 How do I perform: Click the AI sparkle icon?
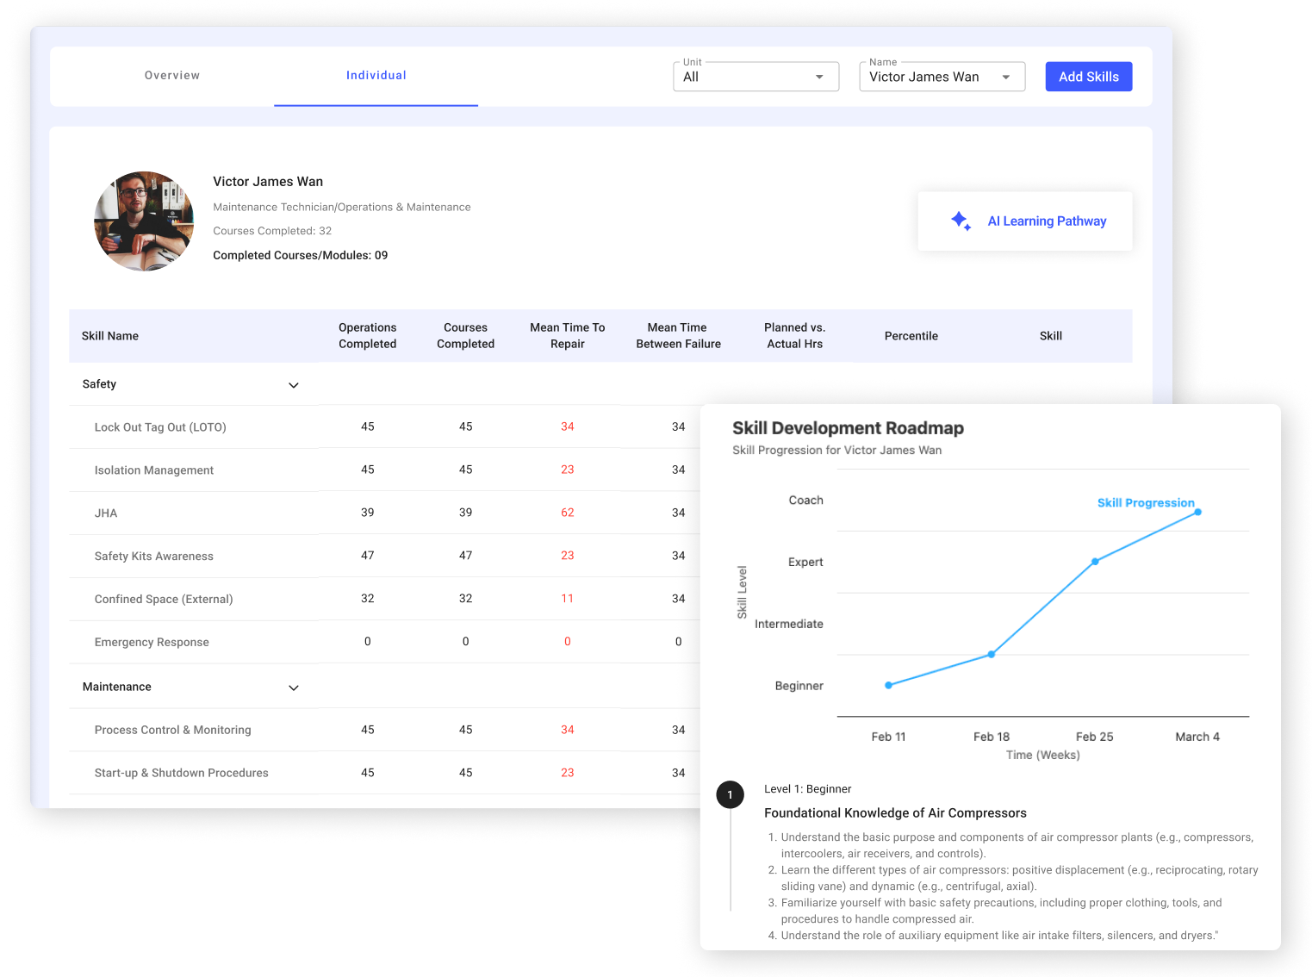pyautogui.click(x=961, y=221)
